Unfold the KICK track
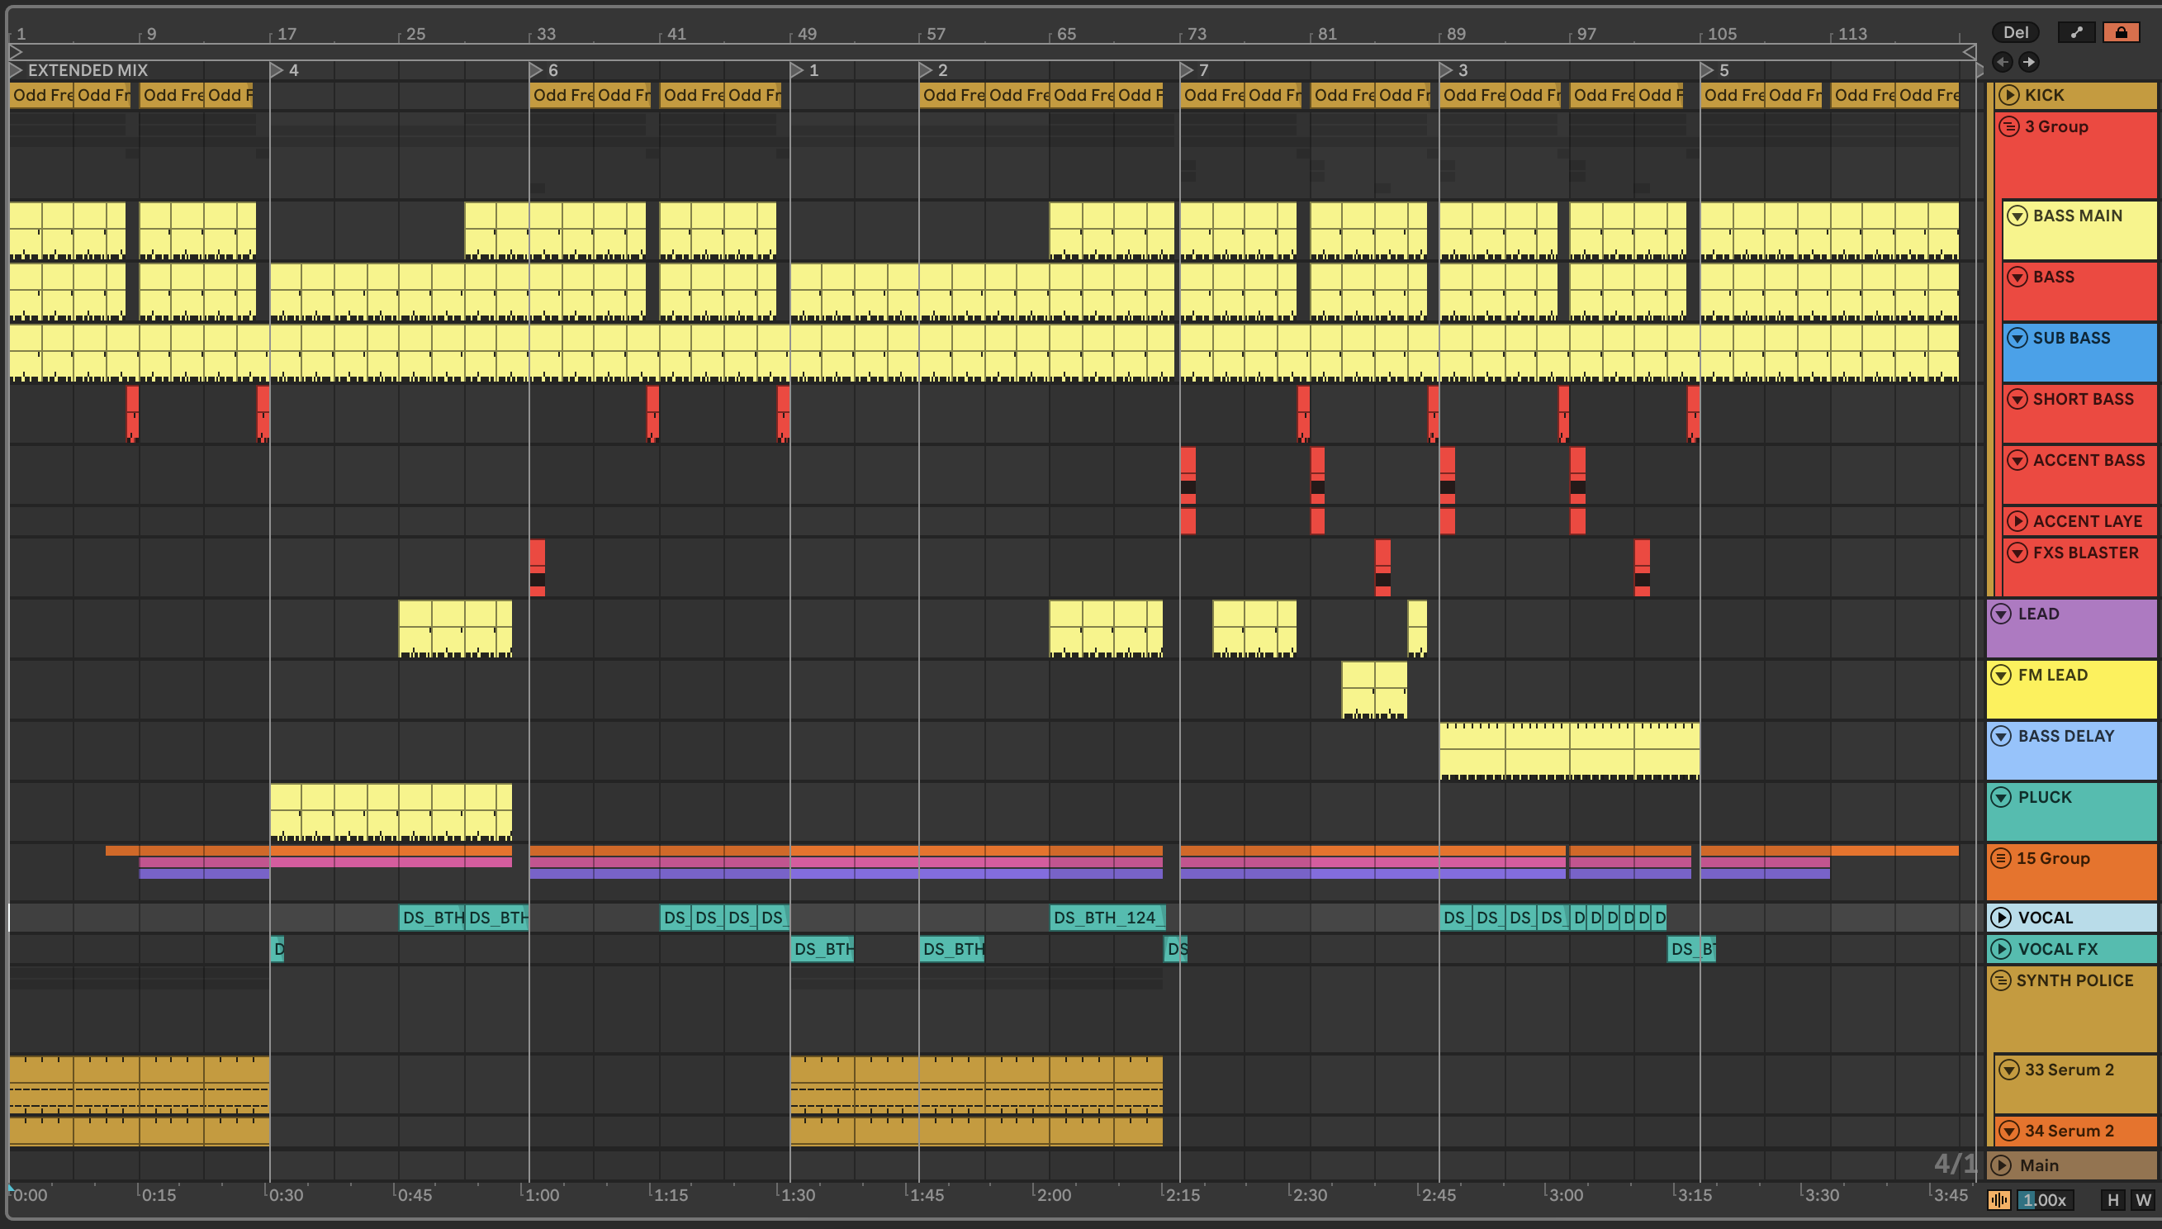This screenshot has height=1229, width=2162. (x=2009, y=95)
